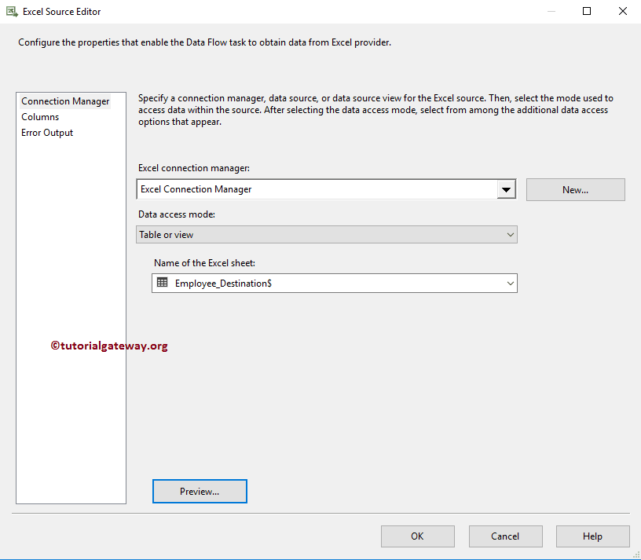Open Help for the Excel Source Editor
The height and width of the screenshot is (560, 641).
592,536
